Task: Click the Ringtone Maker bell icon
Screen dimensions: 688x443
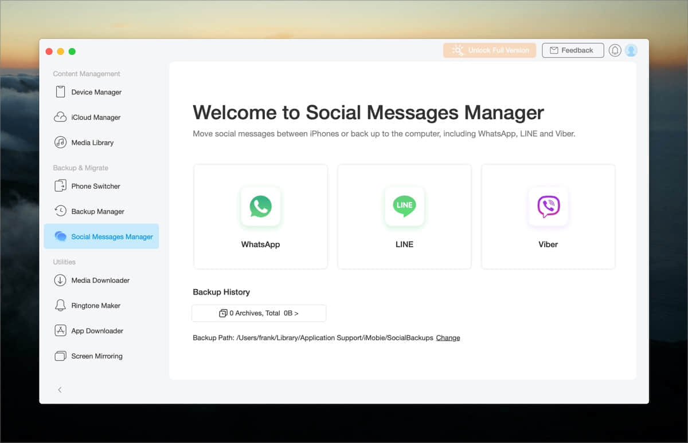Action: pos(60,305)
